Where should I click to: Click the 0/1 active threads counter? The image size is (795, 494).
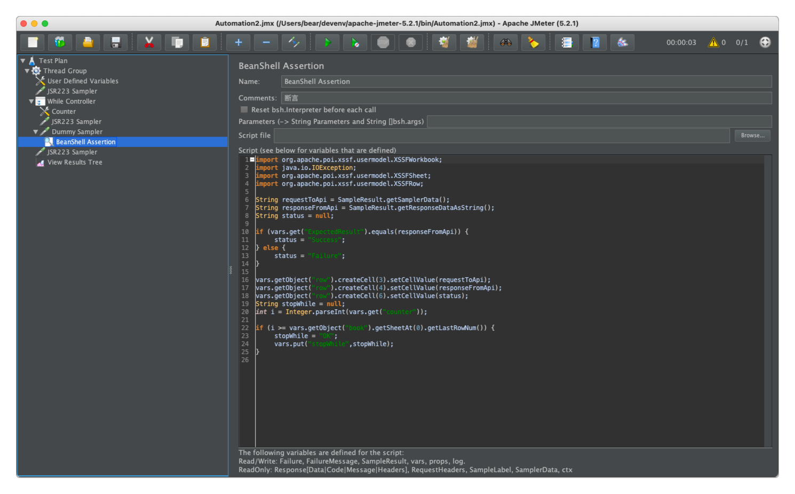[x=742, y=43]
